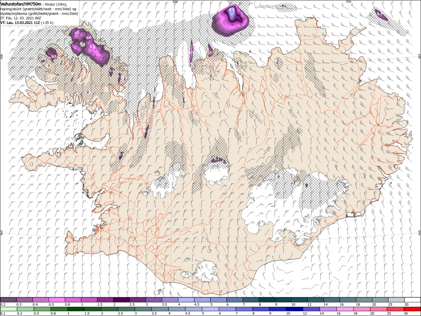Select lower-row swatch between 0.5 and 0.8
The image size is (421, 316).
(42, 309)
